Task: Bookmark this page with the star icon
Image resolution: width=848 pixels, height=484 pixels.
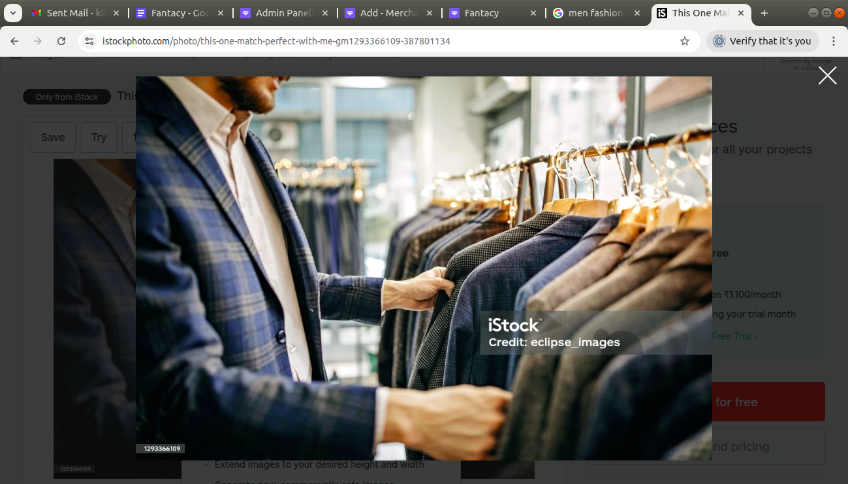Action: point(685,41)
